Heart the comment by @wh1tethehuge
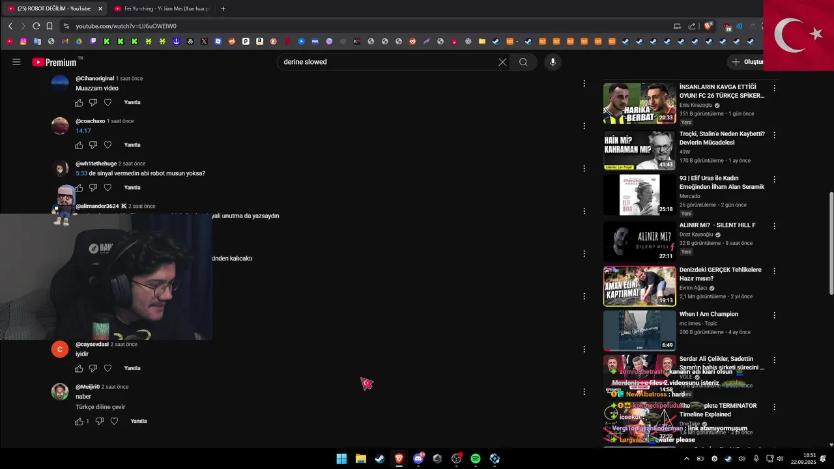 [108, 188]
